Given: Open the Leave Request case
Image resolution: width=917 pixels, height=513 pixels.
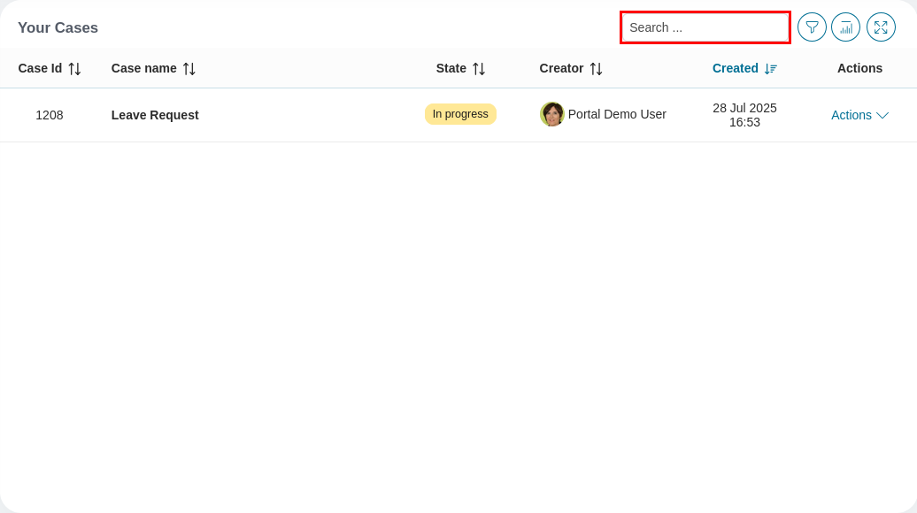Looking at the screenshot, I should click(155, 115).
